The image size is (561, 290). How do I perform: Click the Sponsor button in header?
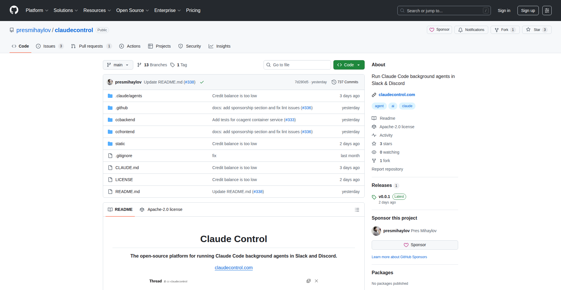click(x=439, y=30)
